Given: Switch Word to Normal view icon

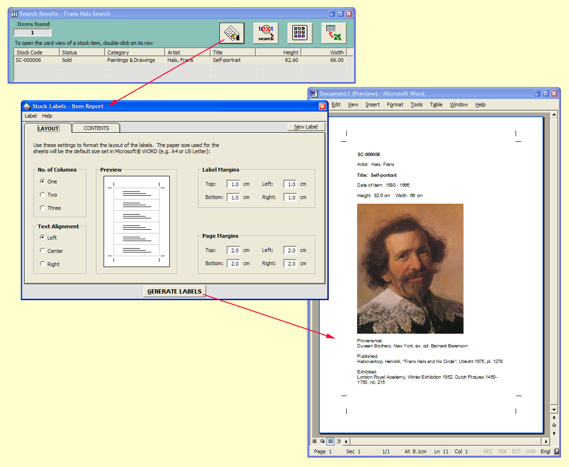Looking at the screenshot, I should tap(315, 441).
